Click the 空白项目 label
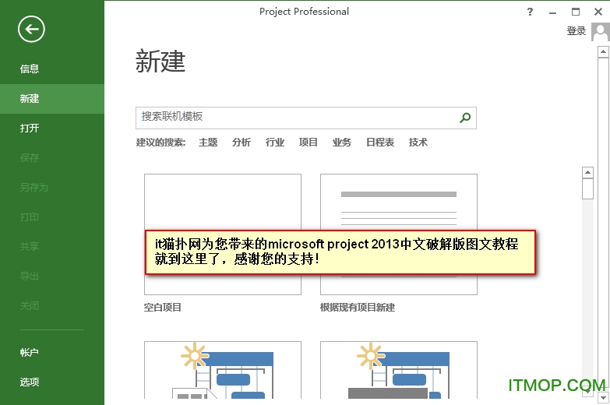This screenshot has width=610, height=405. point(163,308)
